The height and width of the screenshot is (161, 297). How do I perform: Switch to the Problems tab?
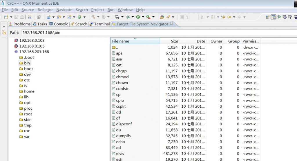tap(20, 24)
